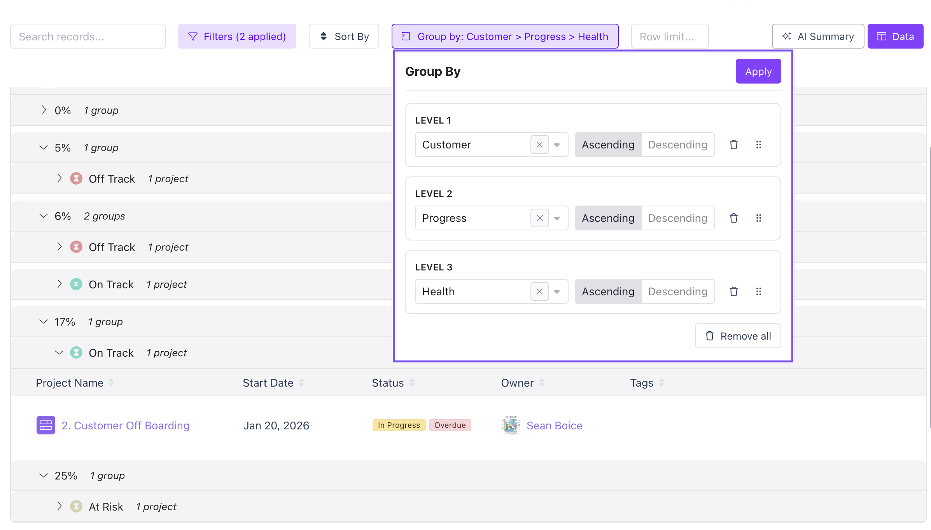The image size is (931, 530).
Task: Expand the 0% progress group
Action: tap(44, 110)
